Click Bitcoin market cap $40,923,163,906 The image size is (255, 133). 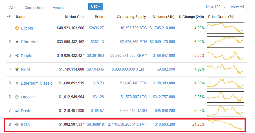71,28
